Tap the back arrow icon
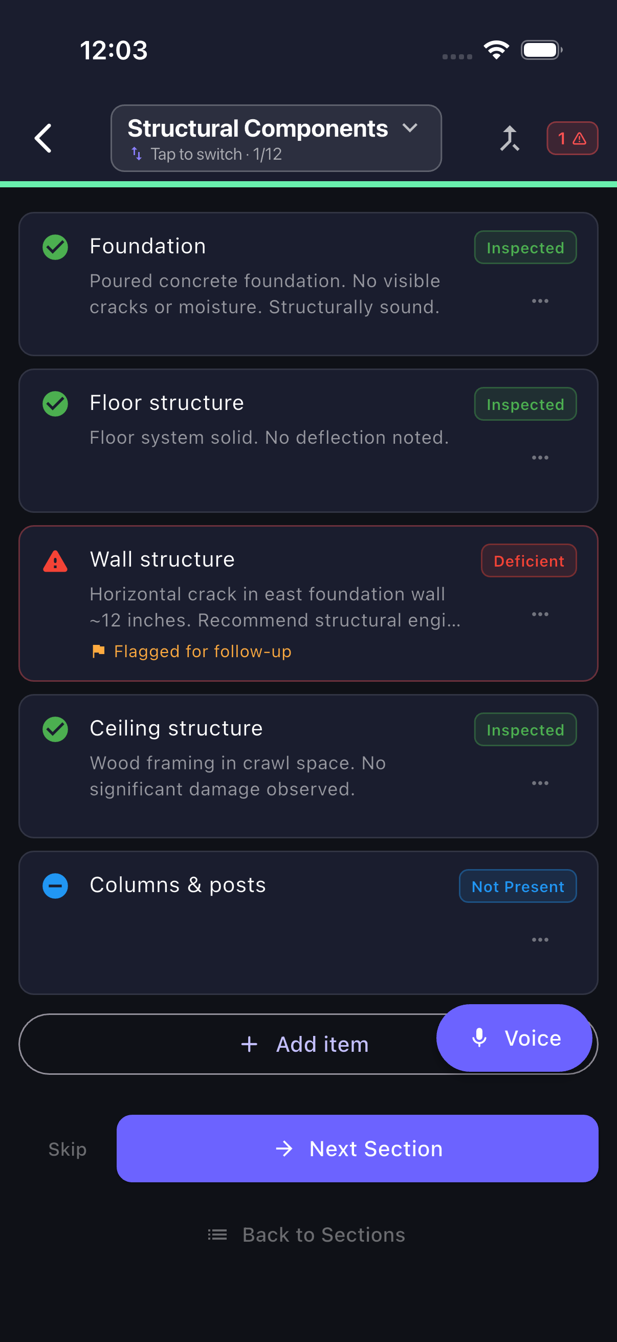The image size is (617, 1342). pos(43,138)
